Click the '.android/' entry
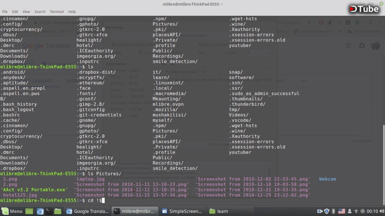This screenshot has width=385, height=216. [x=13, y=72]
